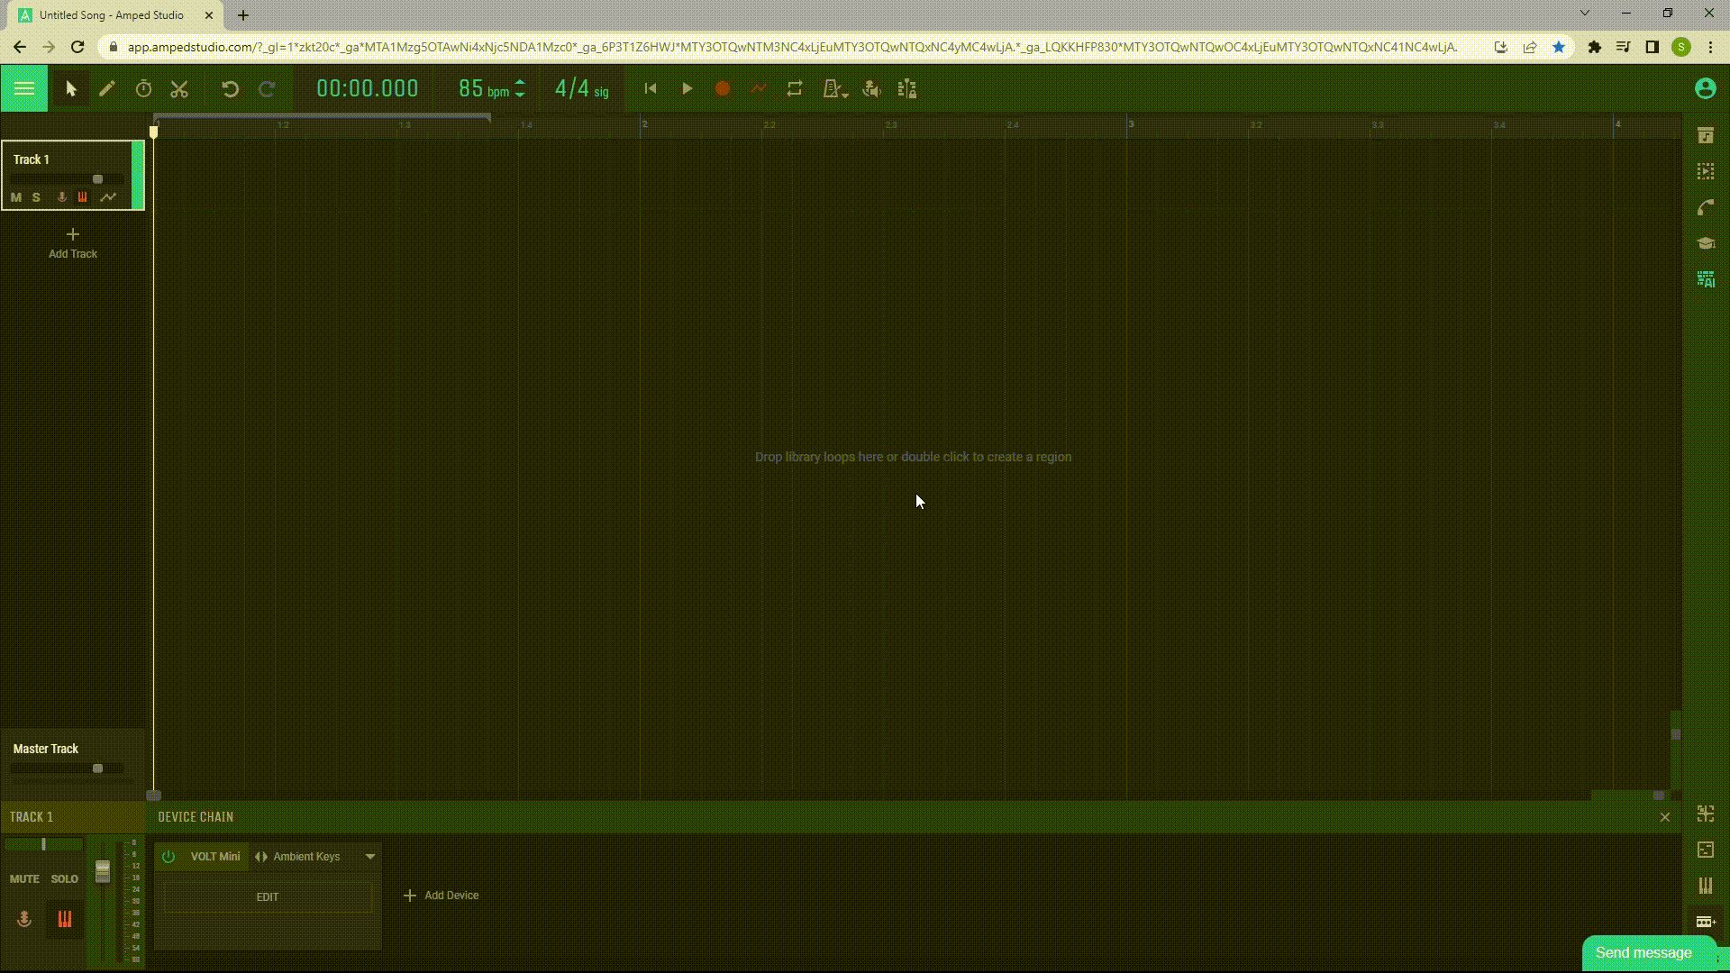Image resolution: width=1730 pixels, height=973 pixels.
Task: Click Add Device in Device Chain
Action: 442,895
